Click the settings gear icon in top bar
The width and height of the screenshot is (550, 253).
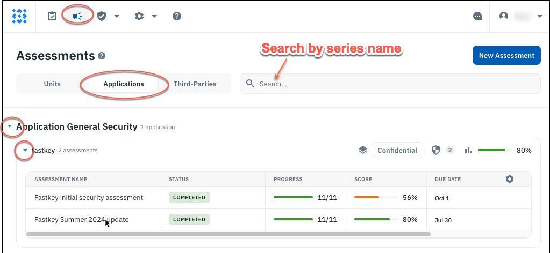click(139, 16)
